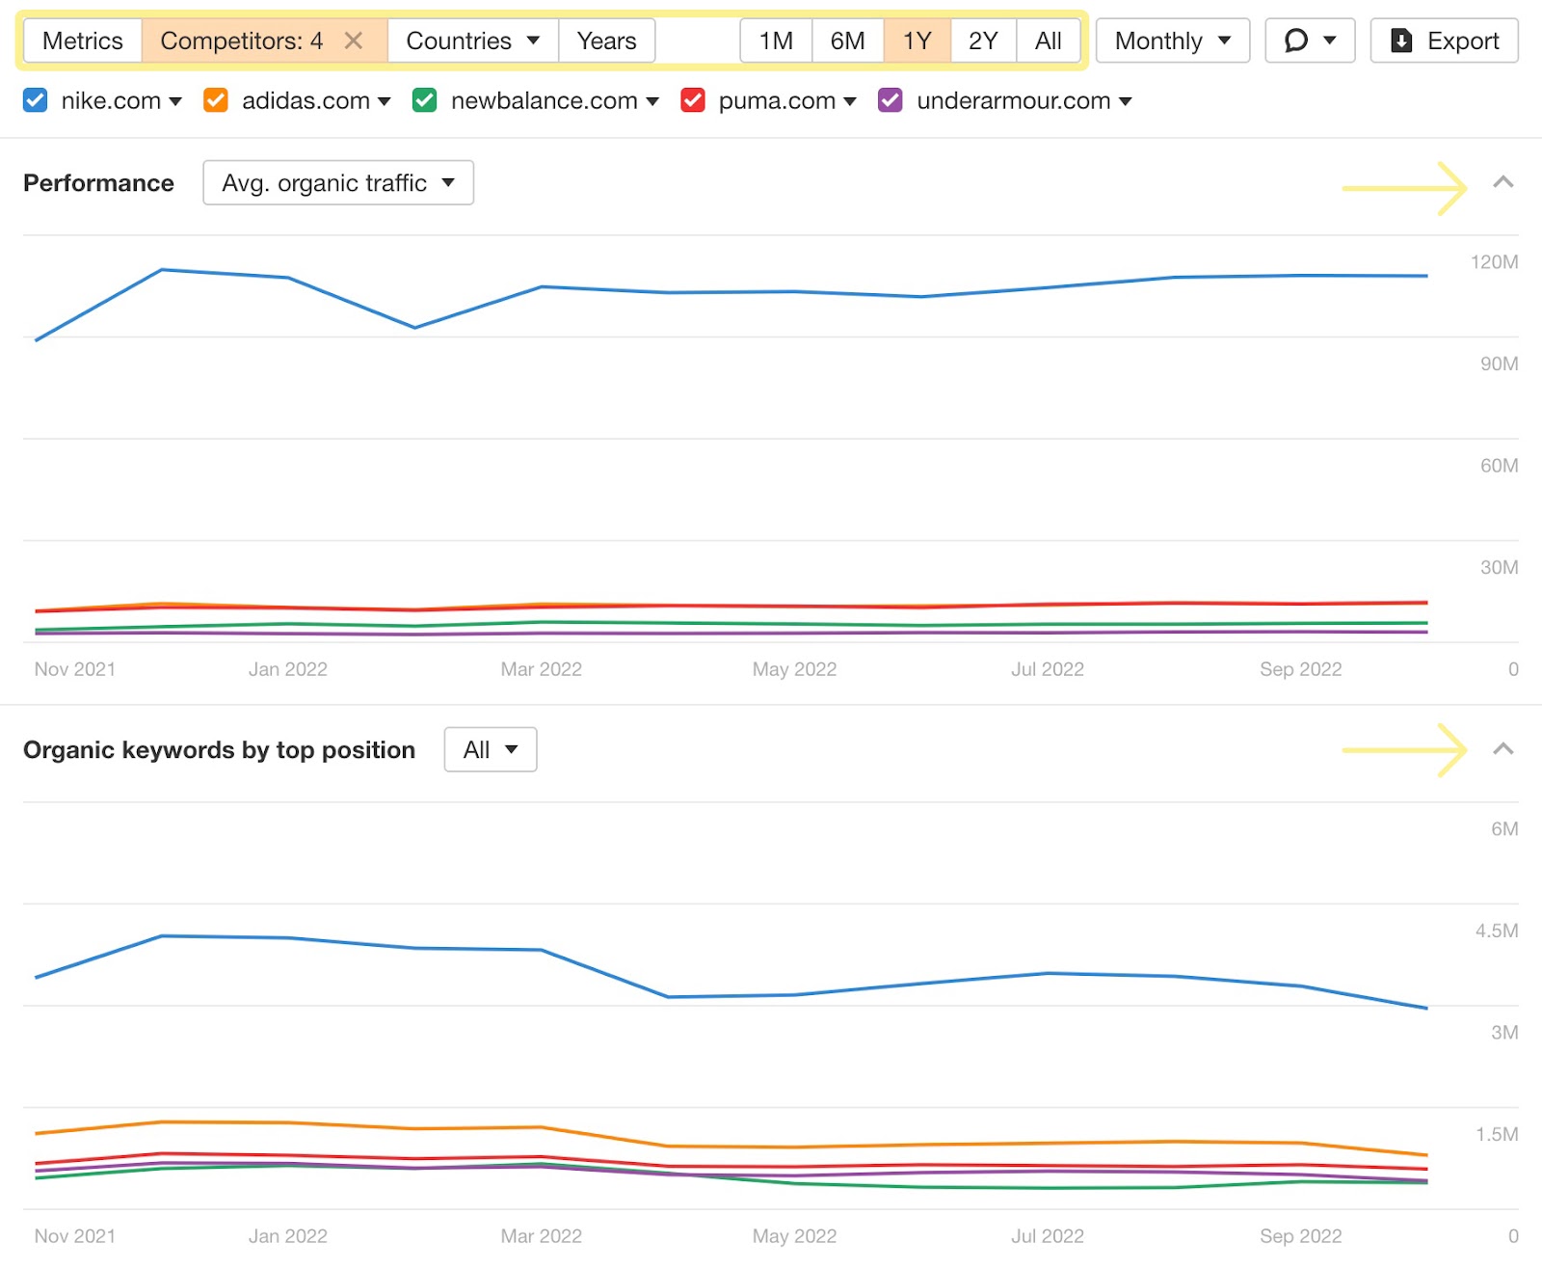The height and width of the screenshot is (1269, 1542).
Task: Select the All time range view
Action: (1049, 40)
